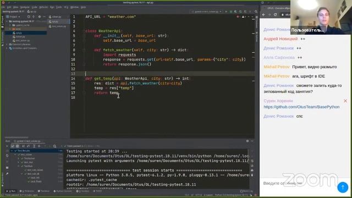Rerun tests with the Run panel arrow

point(7,146)
